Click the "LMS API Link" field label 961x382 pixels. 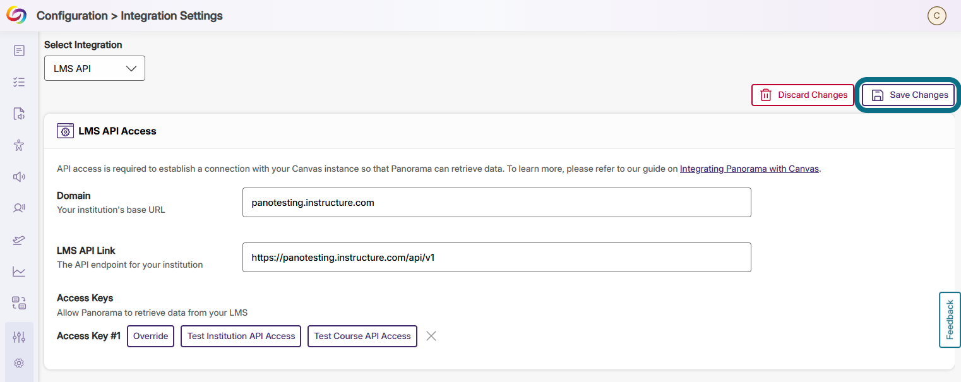86,251
